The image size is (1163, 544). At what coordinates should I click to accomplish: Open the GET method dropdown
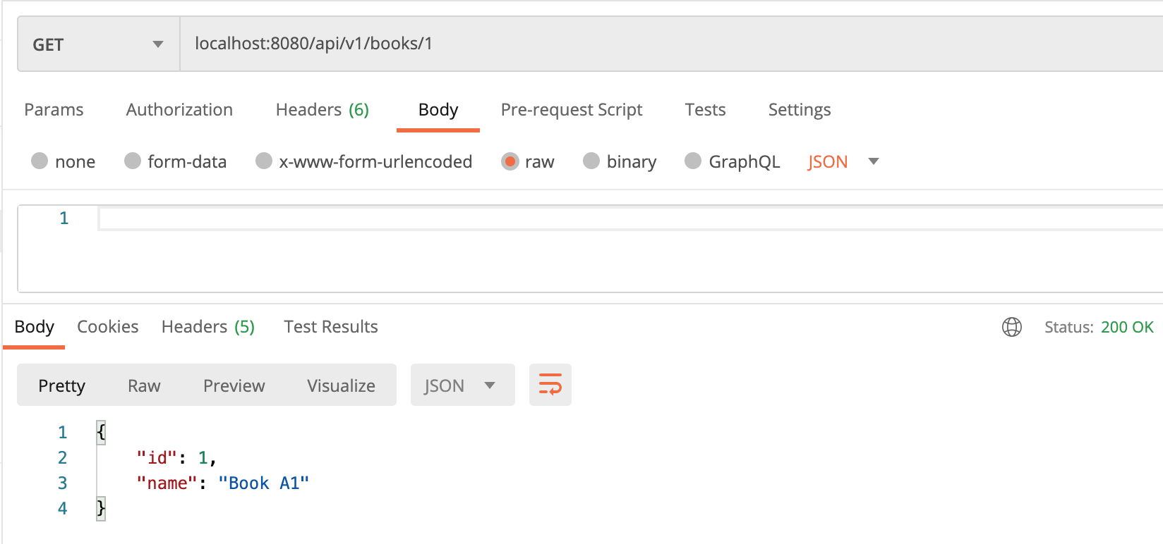(x=98, y=44)
